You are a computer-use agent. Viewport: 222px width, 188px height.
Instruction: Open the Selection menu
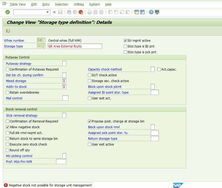pyautogui.click(x=62, y=4)
